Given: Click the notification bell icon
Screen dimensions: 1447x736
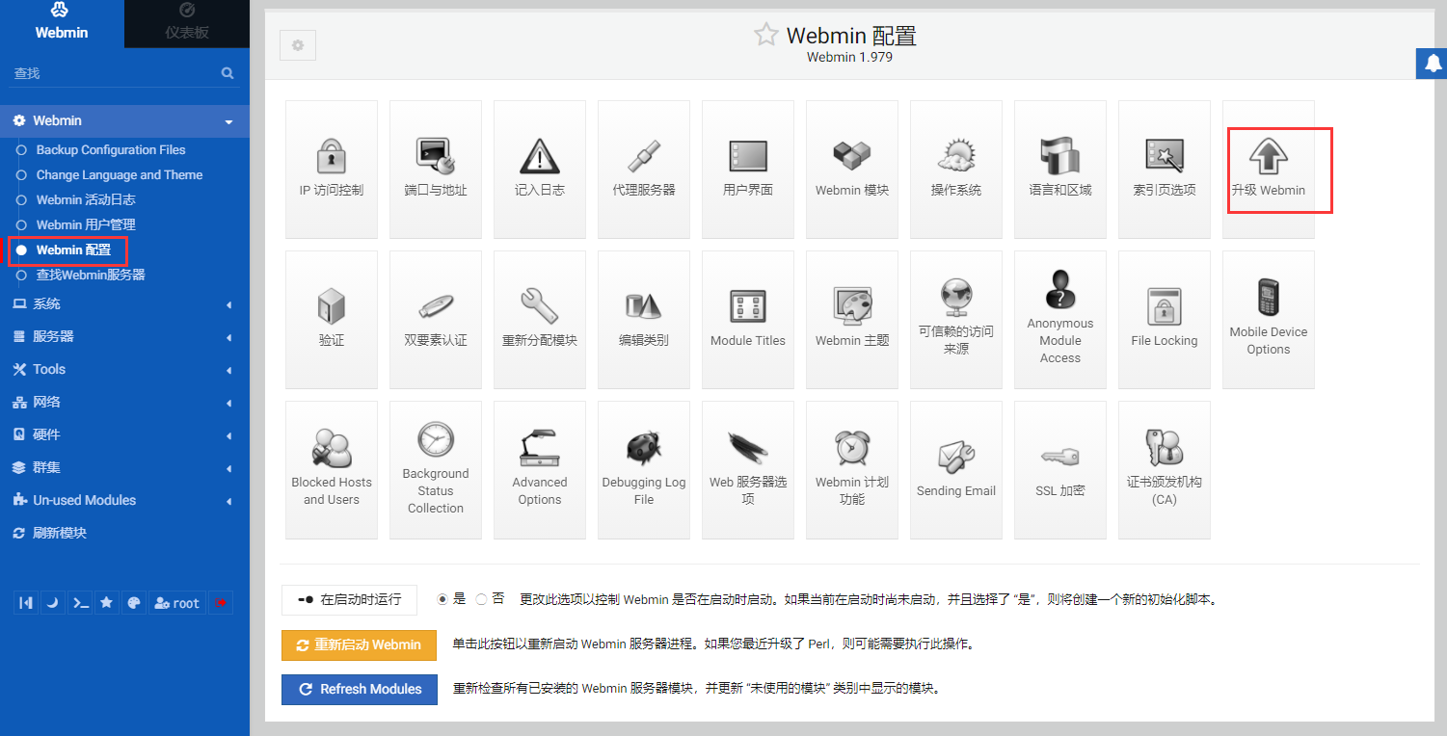Looking at the screenshot, I should pos(1433,64).
